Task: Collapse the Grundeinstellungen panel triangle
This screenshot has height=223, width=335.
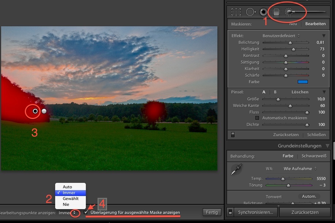Action: (x=327, y=146)
